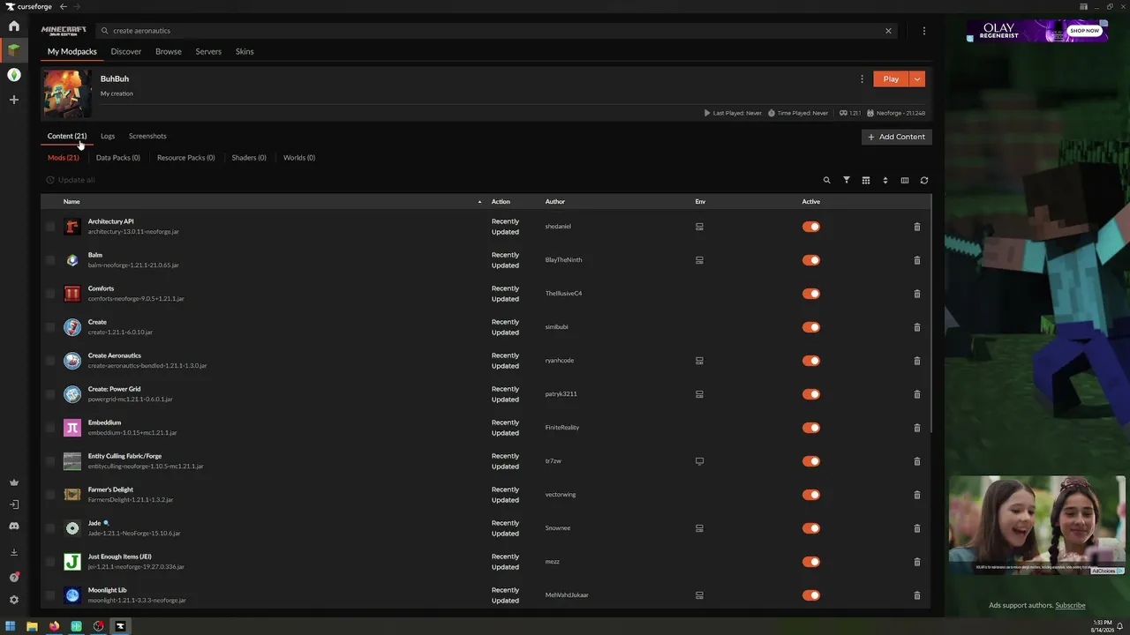Switch to grid view layout

[866, 181]
